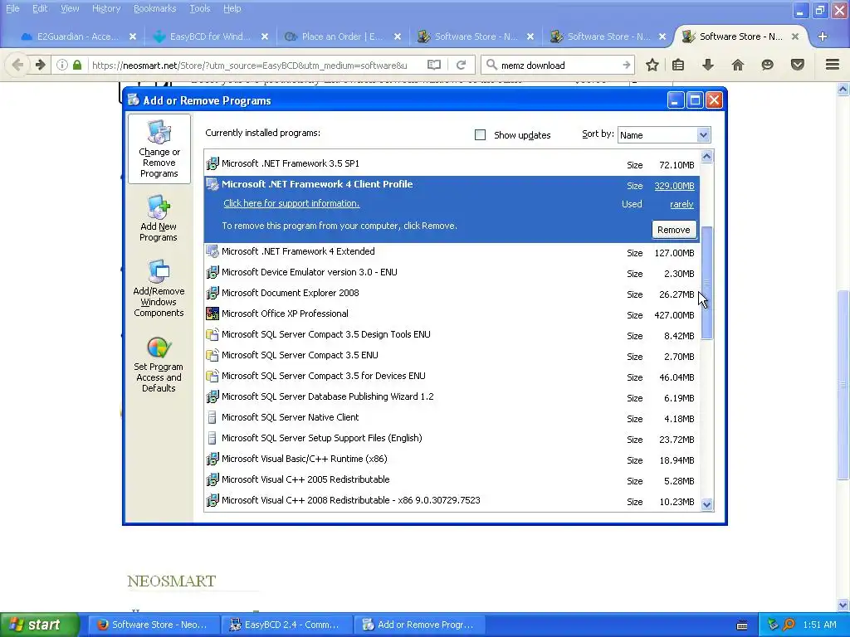Click the programs list scrollbar thumb
850x637 pixels.
pos(707,284)
